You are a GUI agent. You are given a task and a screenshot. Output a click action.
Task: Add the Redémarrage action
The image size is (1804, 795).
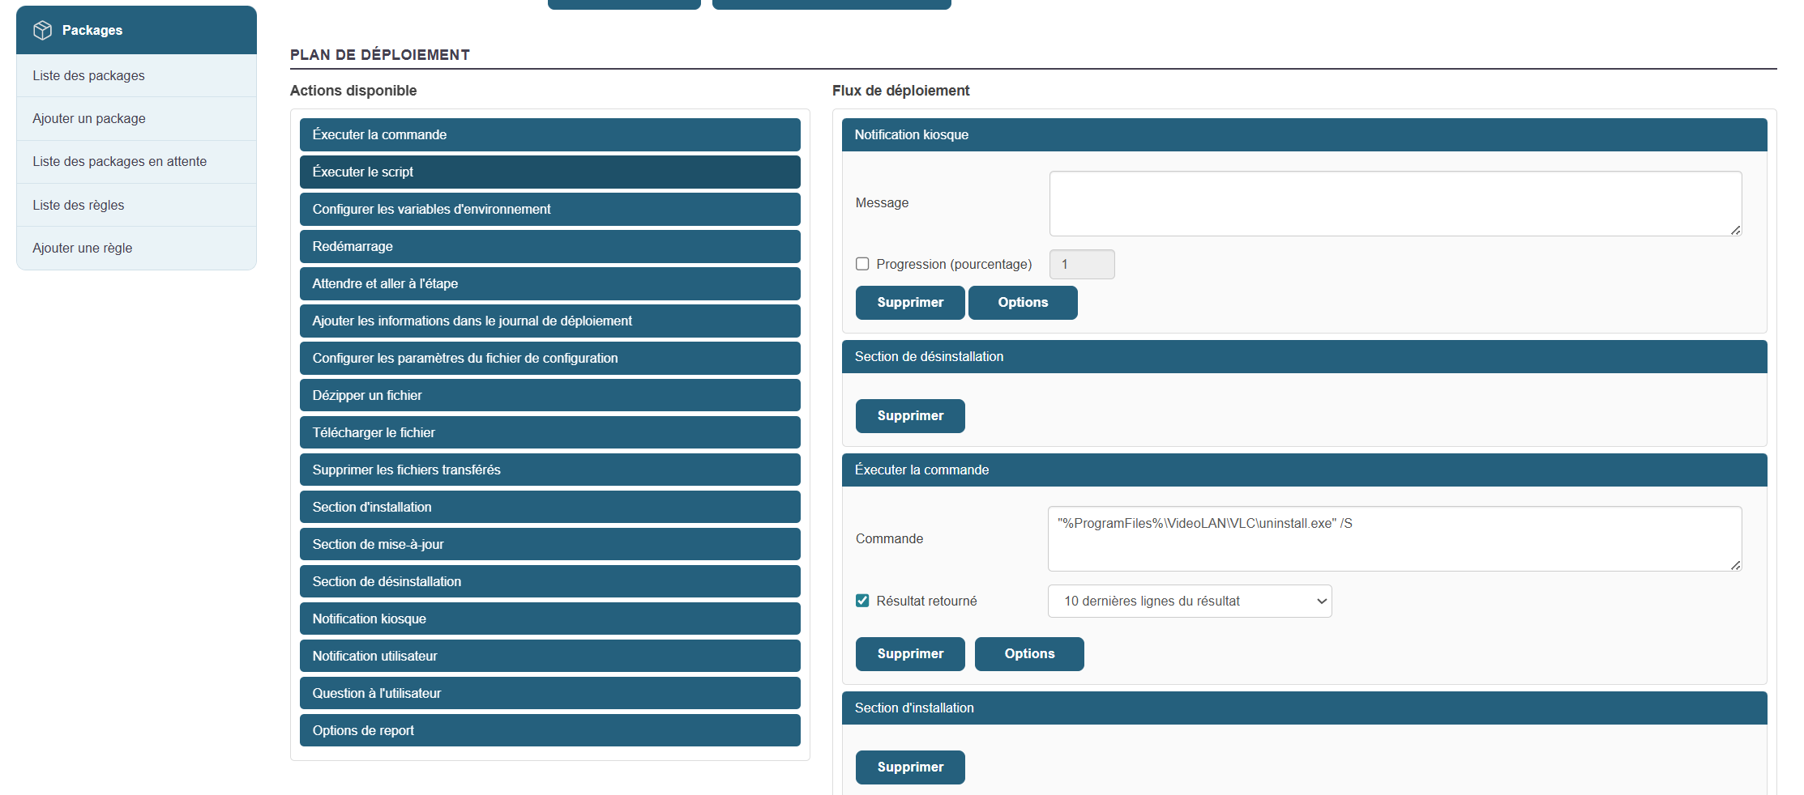click(549, 246)
